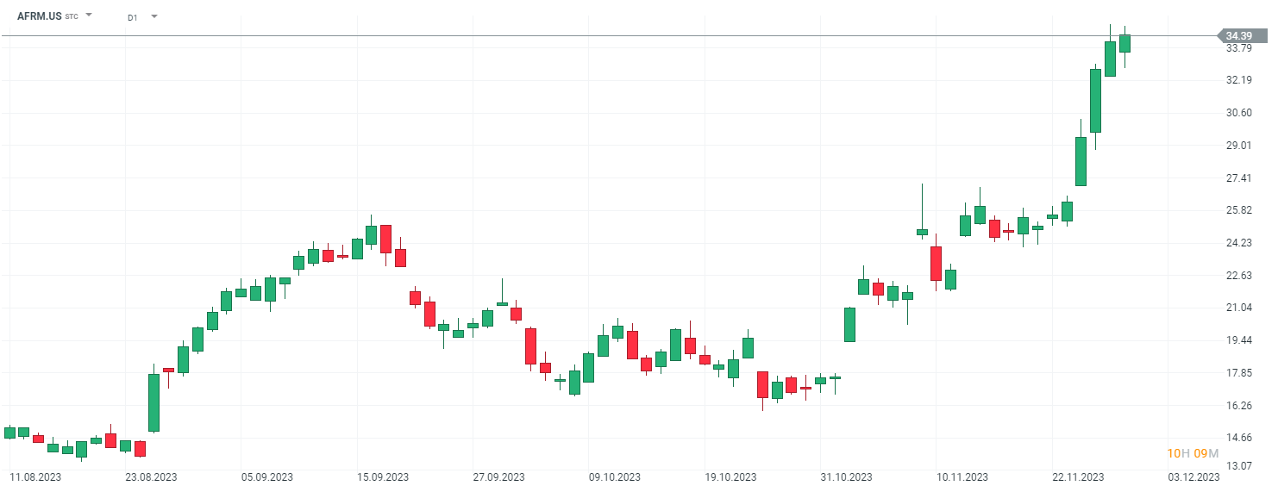Click the 15.09.2023 date label

(x=383, y=476)
